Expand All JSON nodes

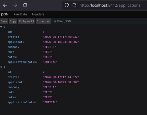43,21
